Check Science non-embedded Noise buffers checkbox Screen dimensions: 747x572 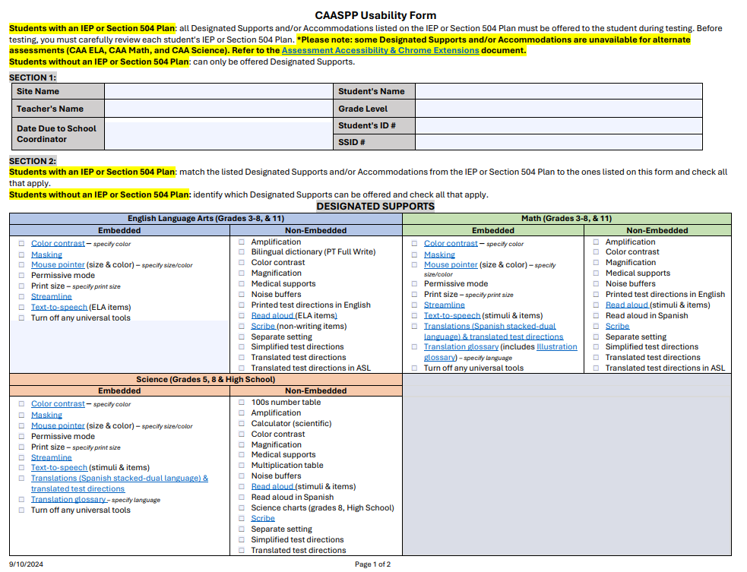pyautogui.click(x=242, y=476)
